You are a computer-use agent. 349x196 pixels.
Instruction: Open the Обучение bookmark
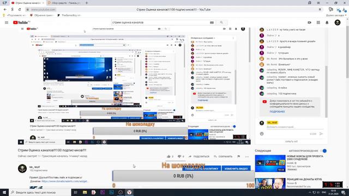point(41,15)
